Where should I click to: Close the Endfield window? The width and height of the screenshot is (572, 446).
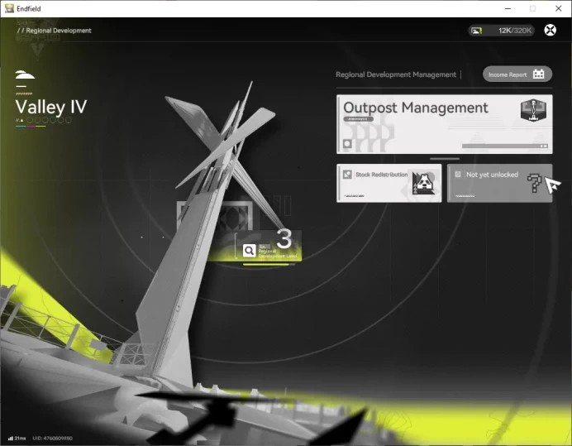pos(559,8)
